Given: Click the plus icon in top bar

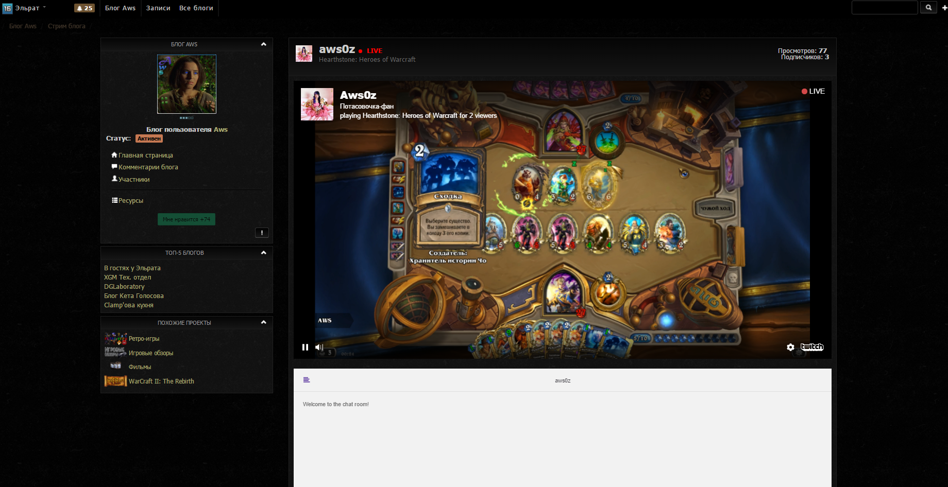Looking at the screenshot, I should (944, 7).
